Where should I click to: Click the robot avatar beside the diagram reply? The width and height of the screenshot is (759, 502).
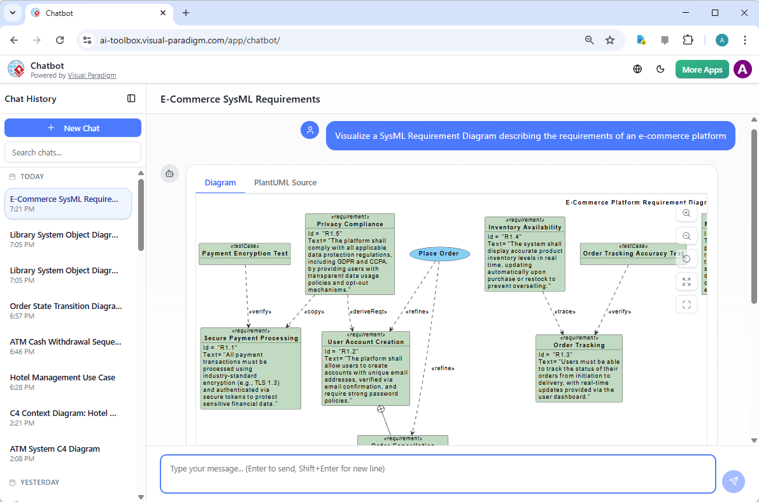pyautogui.click(x=169, y=173)
